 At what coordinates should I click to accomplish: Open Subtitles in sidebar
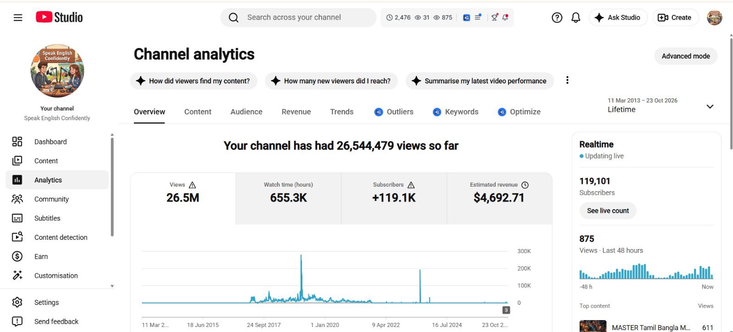57,218
